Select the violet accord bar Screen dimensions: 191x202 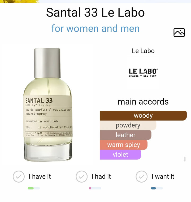point(120,155)
